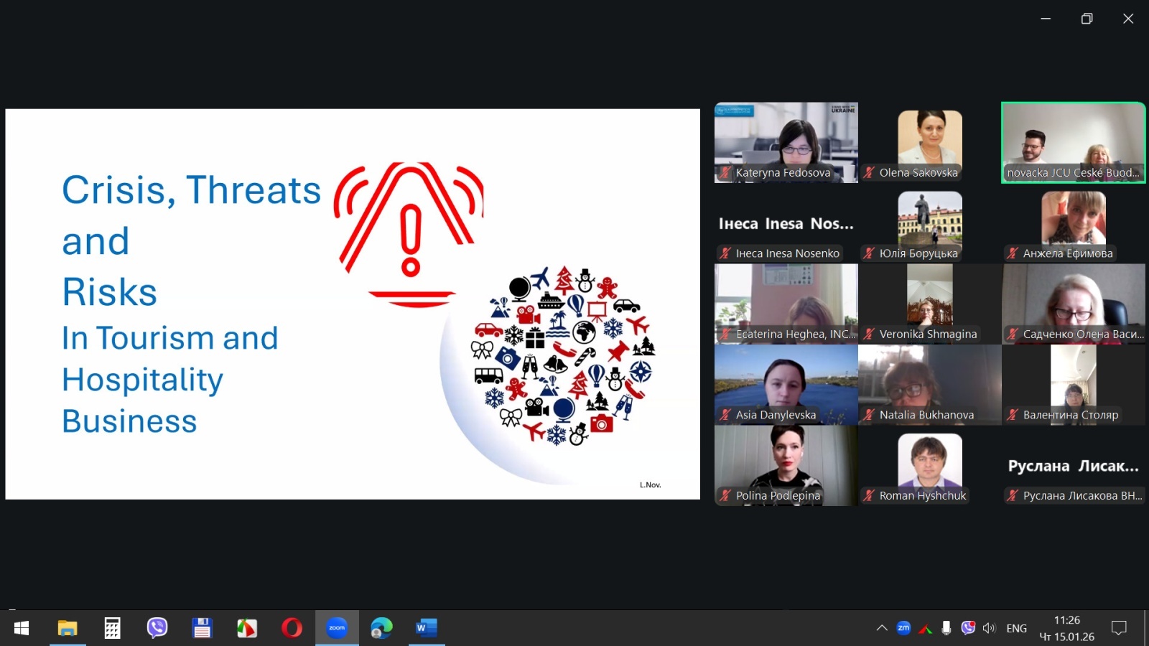
Task: Launch the Opera browser from taskbar
Action: [x=292, y=628]
